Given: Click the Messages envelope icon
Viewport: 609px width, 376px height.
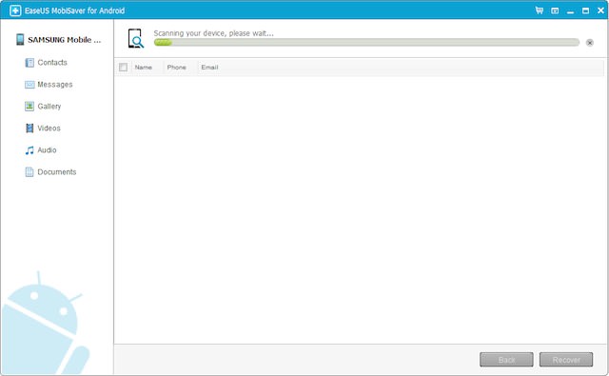Looking at the screenshot, I should click(29, 85).
